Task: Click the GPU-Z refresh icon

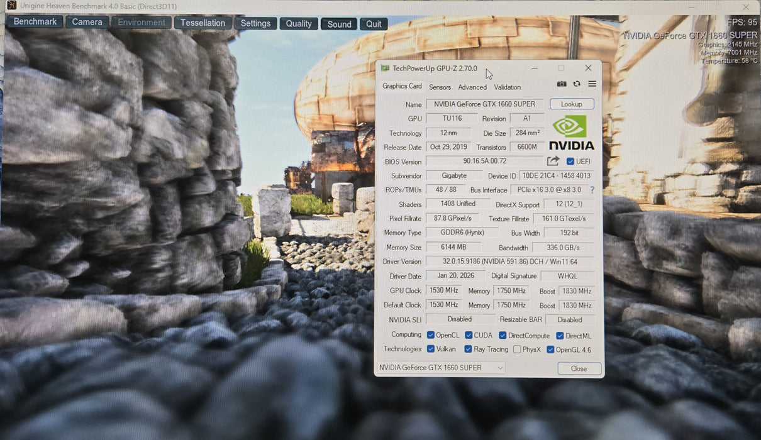Action: tap(577, 84)
